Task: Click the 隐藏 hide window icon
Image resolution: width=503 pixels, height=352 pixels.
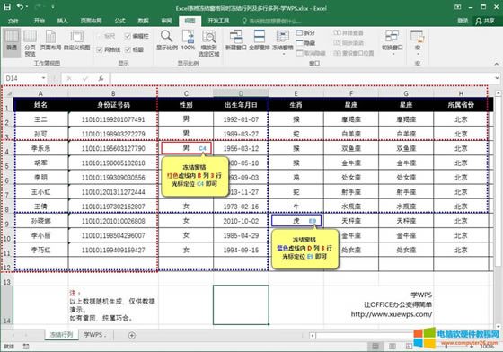Action: pos(299,42)
